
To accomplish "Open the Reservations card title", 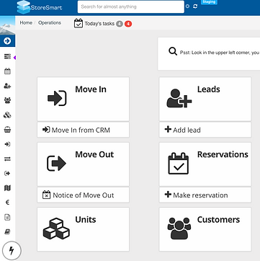I will point(223,154).
